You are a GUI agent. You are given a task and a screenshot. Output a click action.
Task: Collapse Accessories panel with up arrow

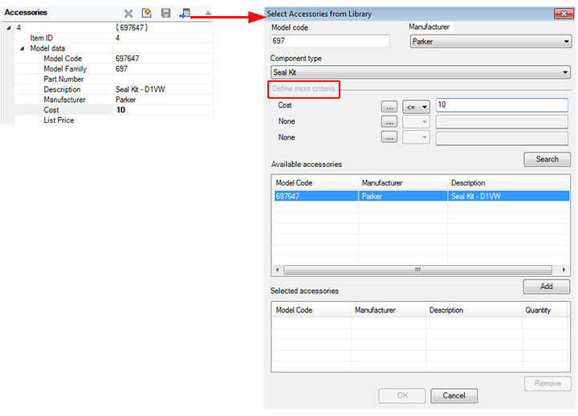click(208, 13)
